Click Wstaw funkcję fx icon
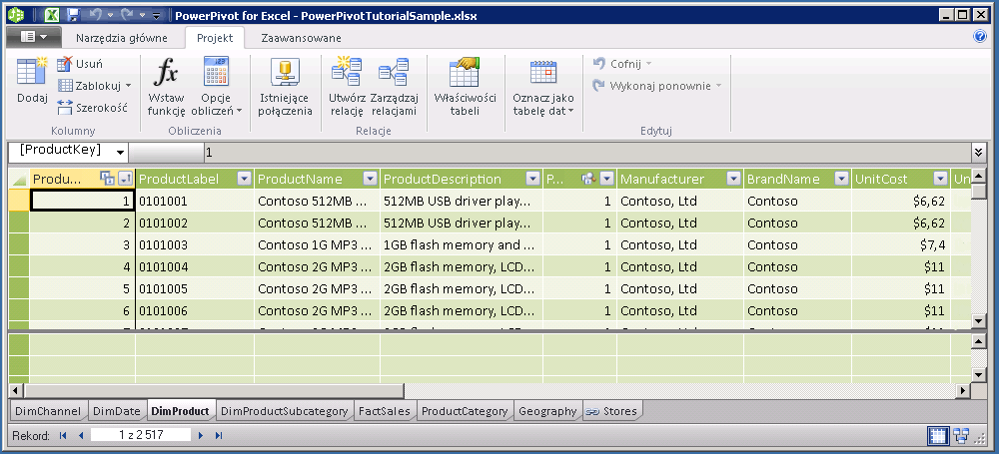Viewport: 999px width, 454px height. coord(166,71)
